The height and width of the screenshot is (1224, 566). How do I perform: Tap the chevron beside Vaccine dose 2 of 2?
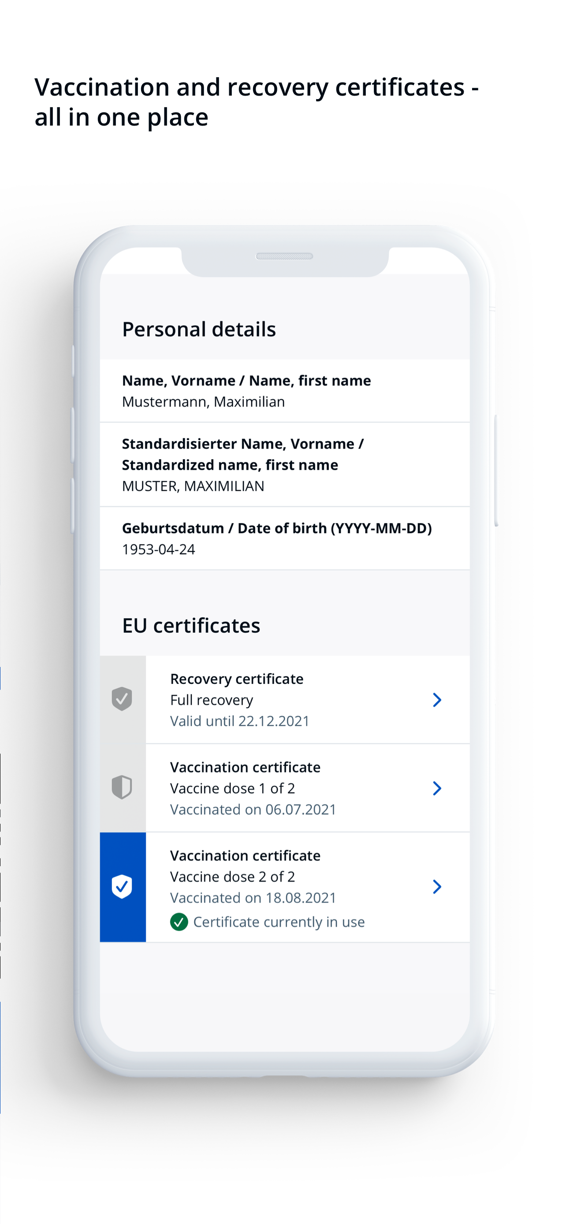point(437,886)
